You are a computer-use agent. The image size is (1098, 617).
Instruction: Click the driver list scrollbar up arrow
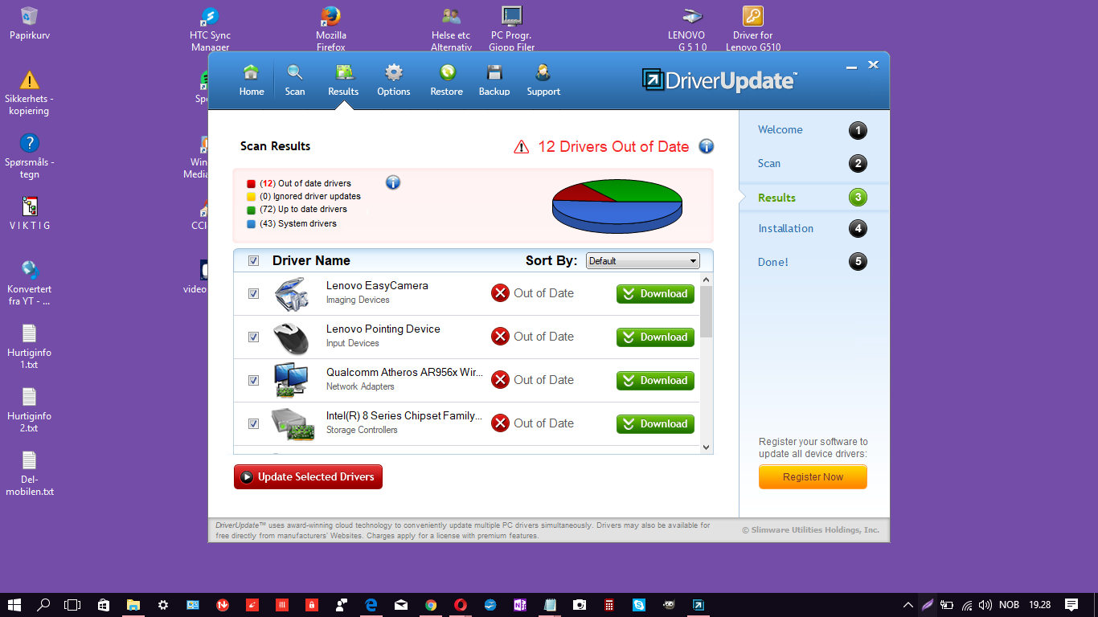pyautogui.click(x=707, y=280)
